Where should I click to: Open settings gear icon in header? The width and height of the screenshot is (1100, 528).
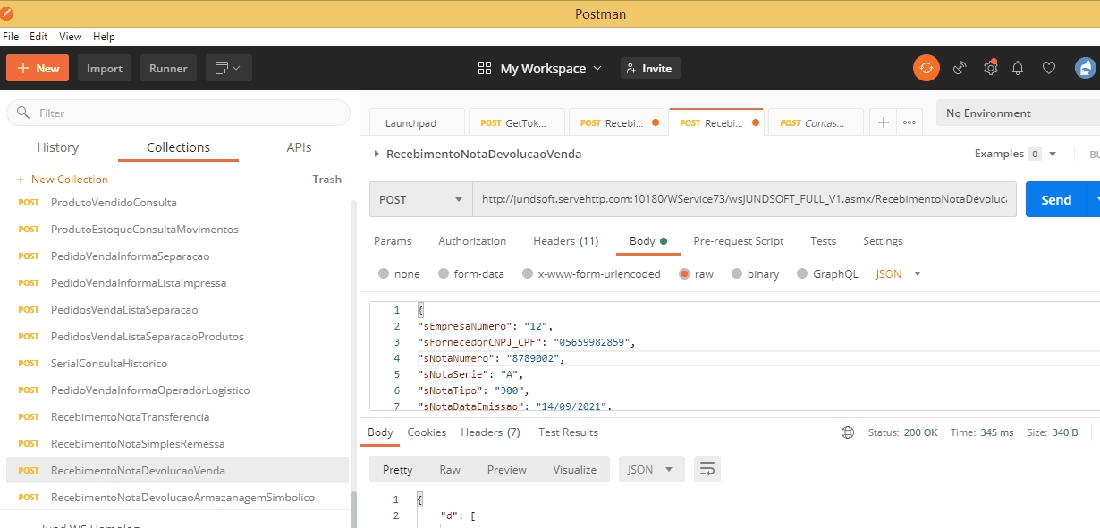(990, 68)
